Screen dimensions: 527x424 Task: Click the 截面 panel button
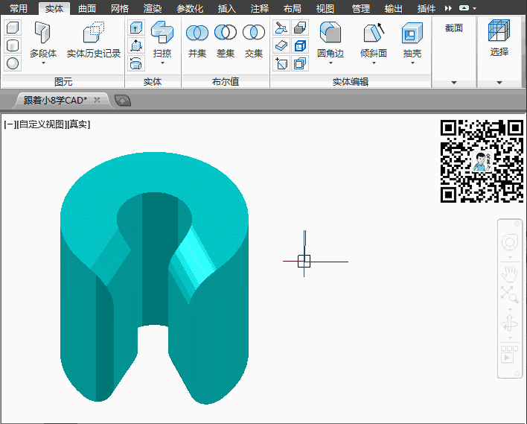454,28
